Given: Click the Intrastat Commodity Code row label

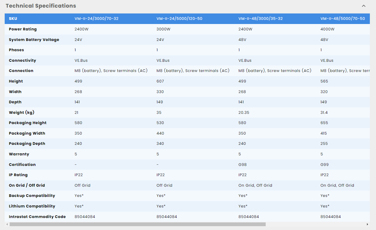Looking at the screenshot, I should point(37,217).
